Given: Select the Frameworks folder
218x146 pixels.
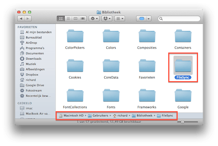Looking at the screenshot, I should [x=147, y=99].
